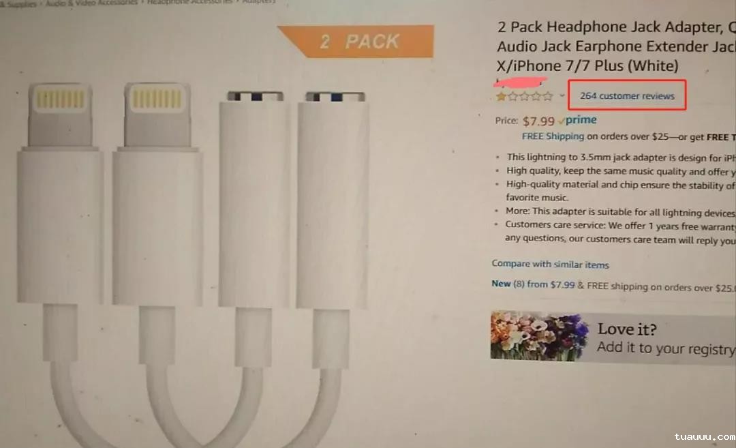736x448 pixels.
Task: Click the $7.99 price text
Action: pos(538,121)
